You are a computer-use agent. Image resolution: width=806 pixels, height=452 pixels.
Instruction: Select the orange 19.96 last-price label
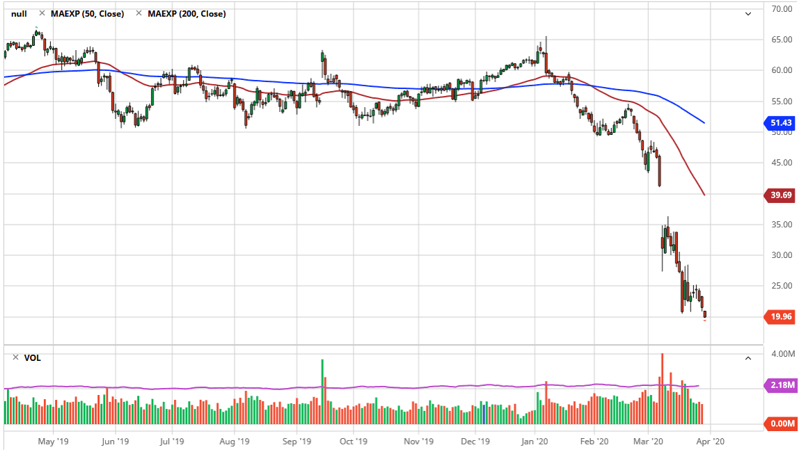[x=780, y=316]
